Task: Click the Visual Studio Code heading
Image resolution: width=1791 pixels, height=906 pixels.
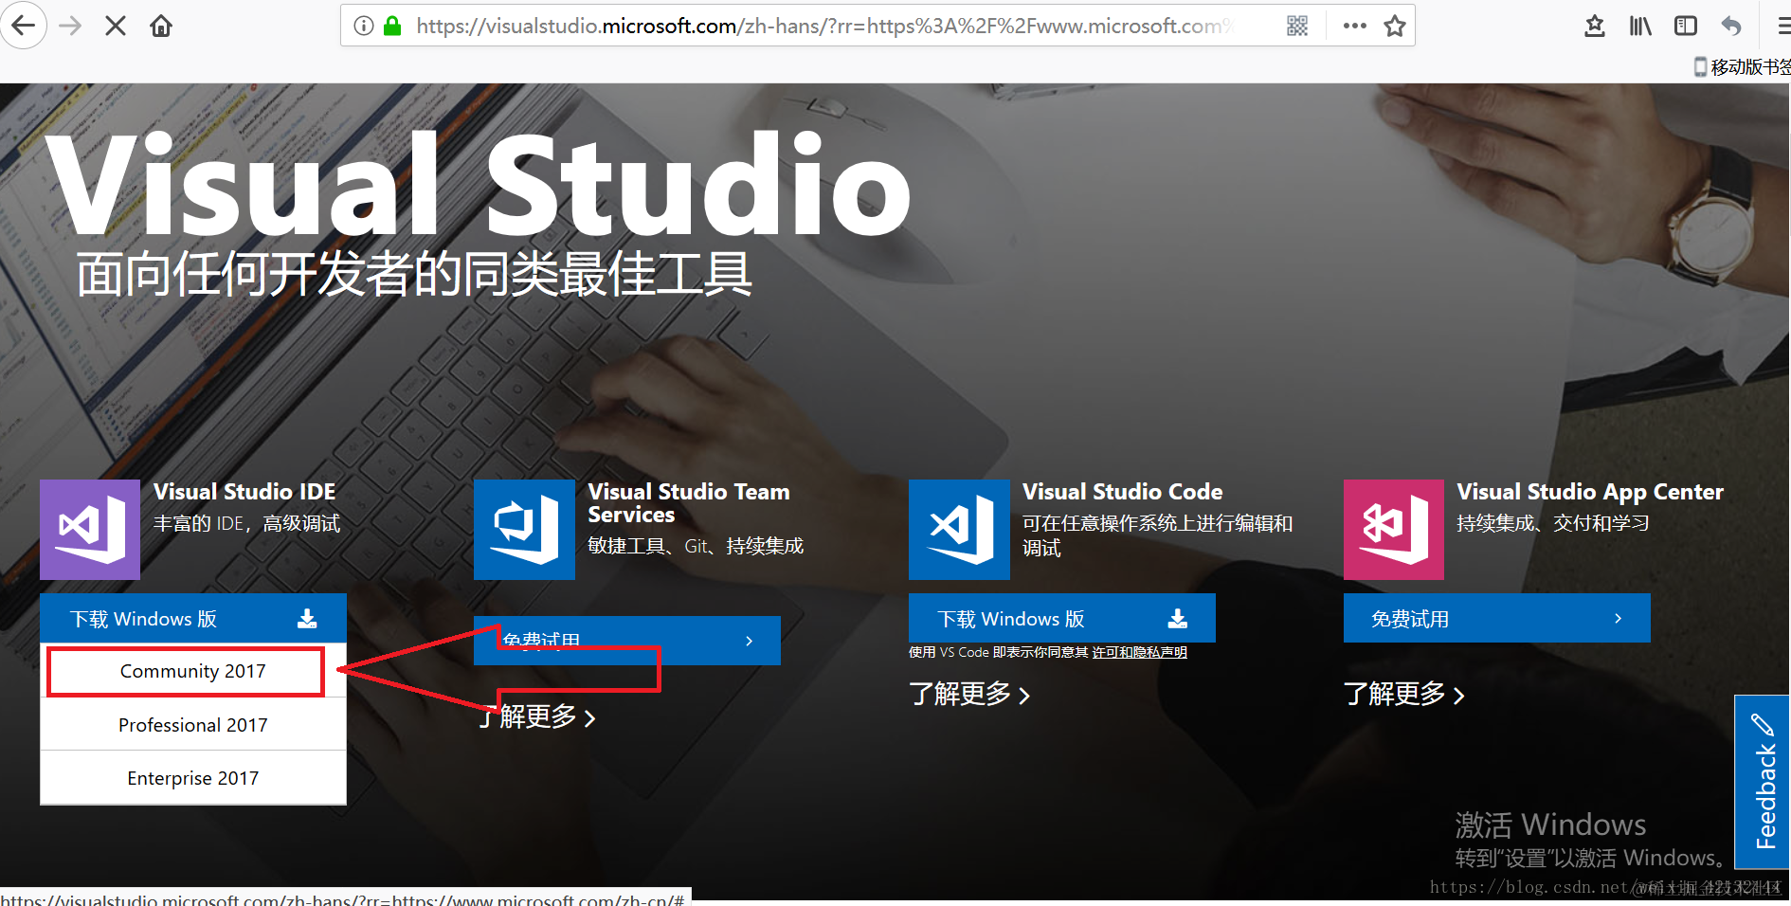Action: [1123, 492]
